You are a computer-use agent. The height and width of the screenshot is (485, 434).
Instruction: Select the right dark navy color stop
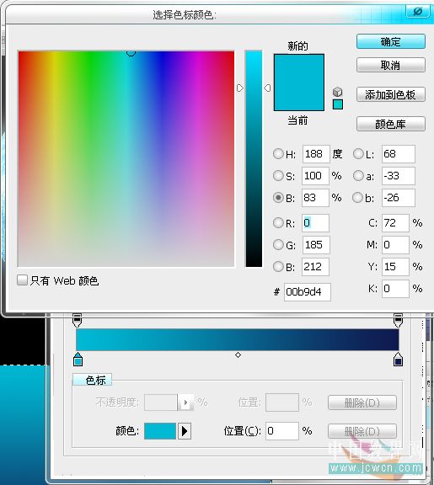[398, 359]
